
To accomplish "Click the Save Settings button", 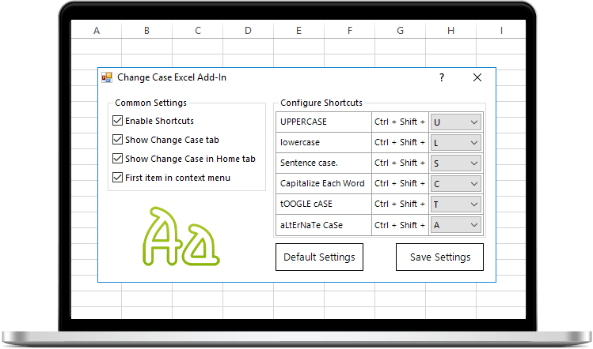I will [440, 257].
